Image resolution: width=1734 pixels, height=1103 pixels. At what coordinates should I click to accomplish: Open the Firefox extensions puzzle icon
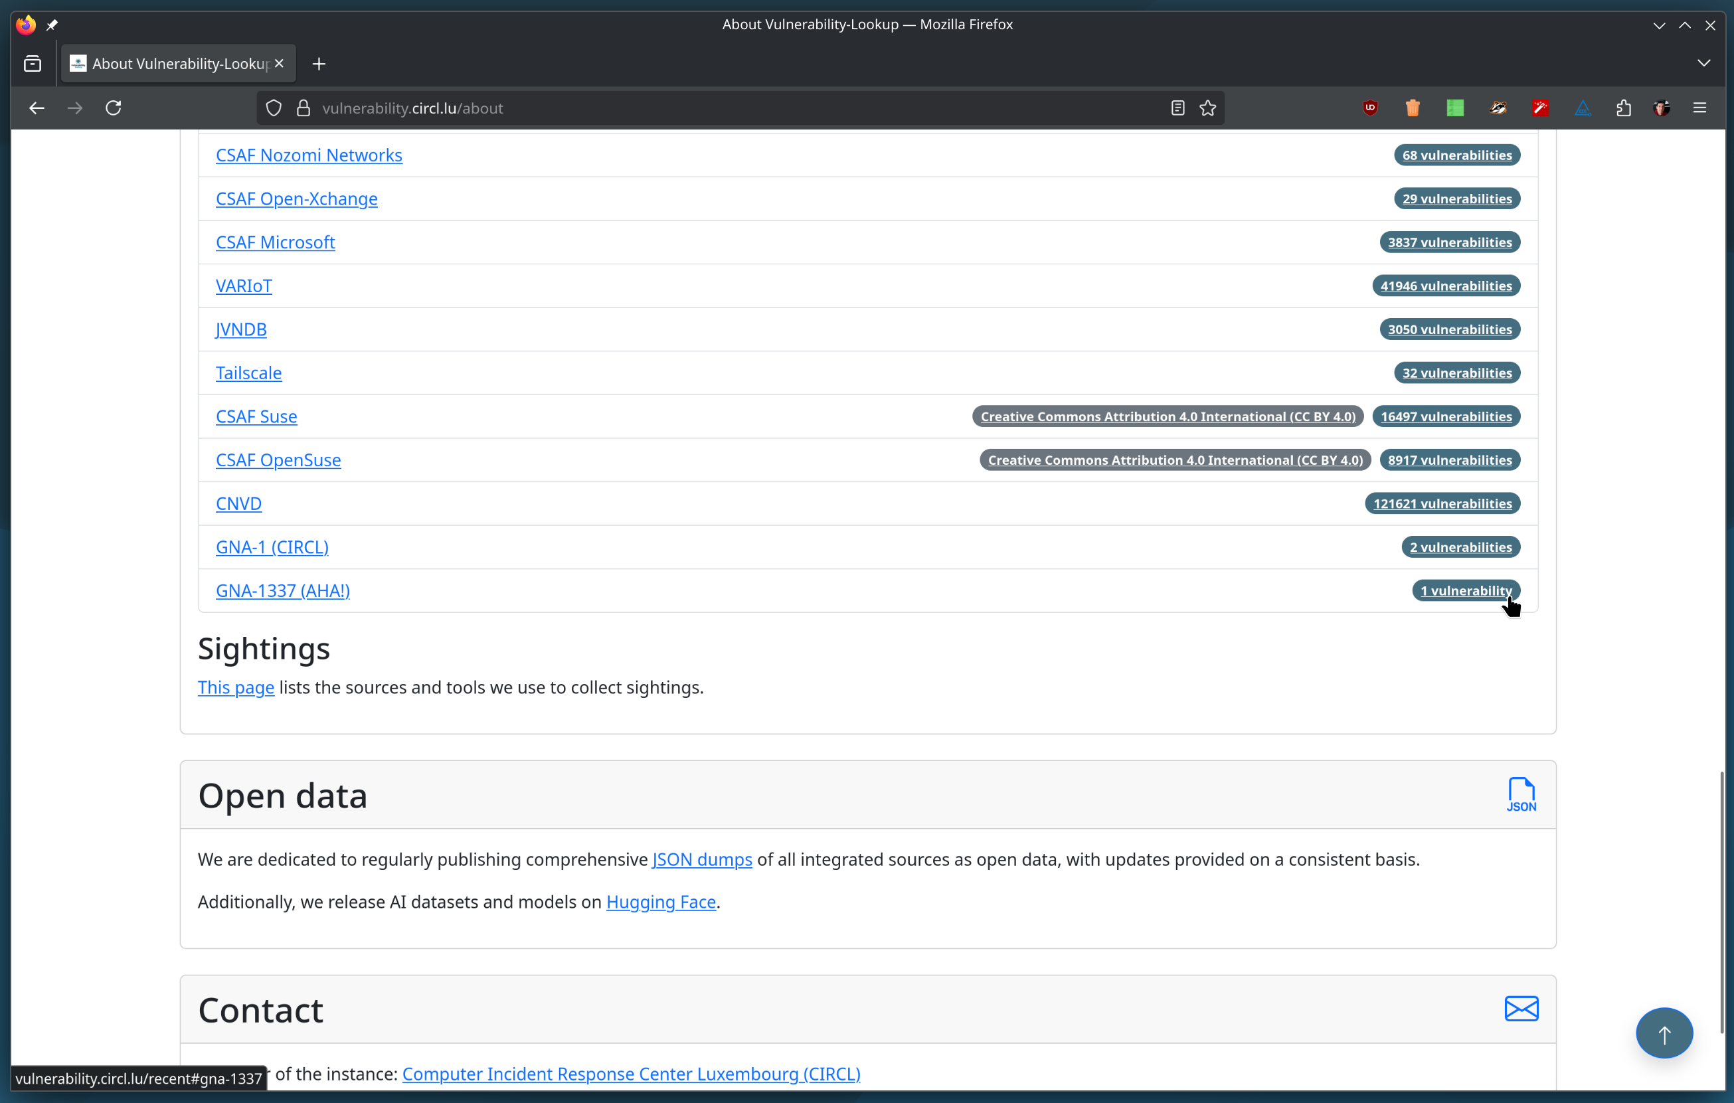[x=1623, y=108]
